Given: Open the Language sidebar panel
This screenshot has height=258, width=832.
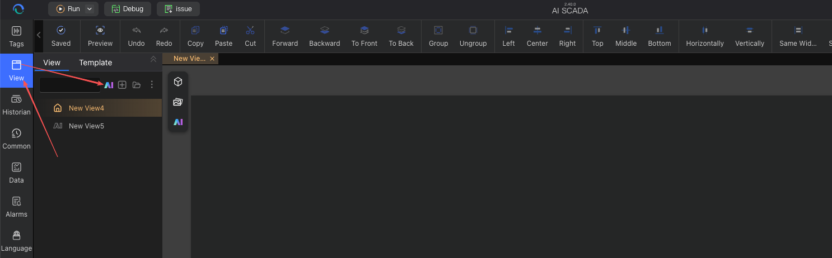Looking at the screenshot, I should (x=16, y=241).
